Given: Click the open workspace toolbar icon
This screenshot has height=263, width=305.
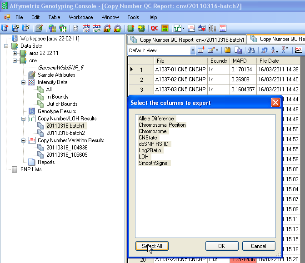Looking at the screenshot, I should pos(15,28).
